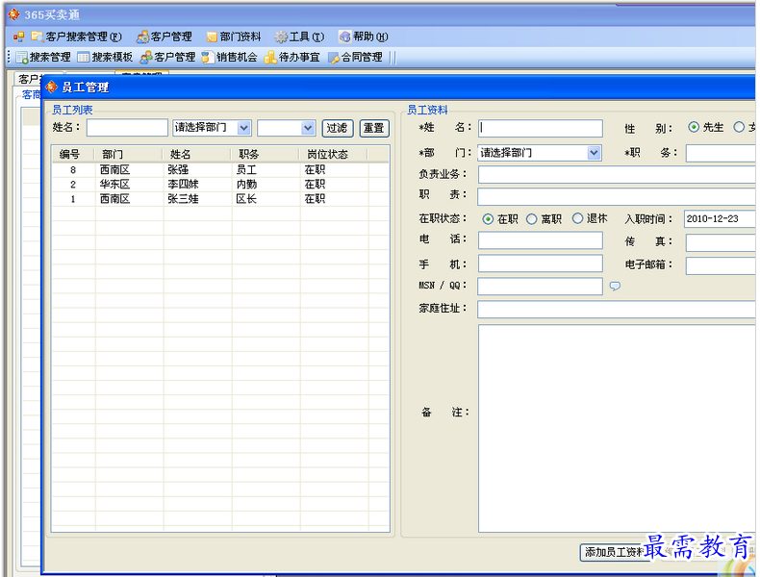
Task: Click the small icon left of 客户搜索管理 menu
Action: coord(18,37)
